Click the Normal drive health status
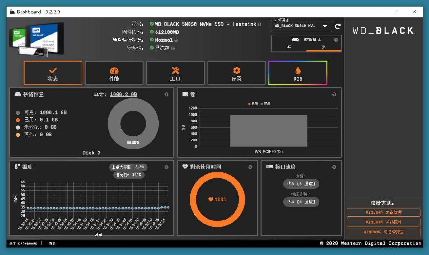This screenshot has width=429, height=255. click(164, 40)
